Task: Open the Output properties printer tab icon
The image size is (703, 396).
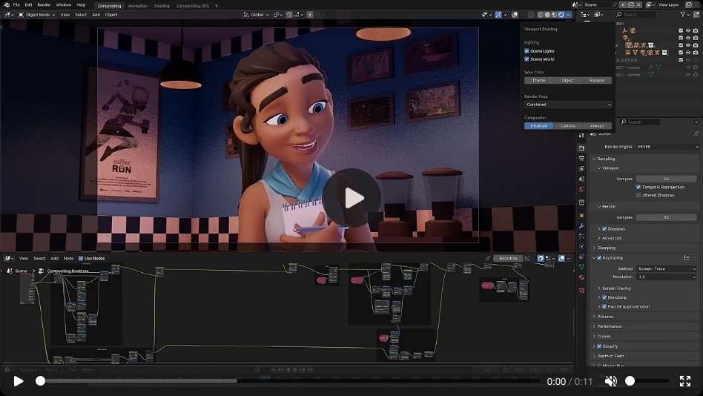Action: [582, 158]
